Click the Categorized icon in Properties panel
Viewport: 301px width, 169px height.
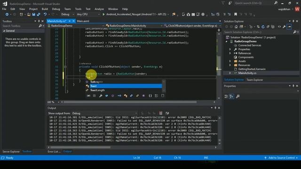coord(226,96)
